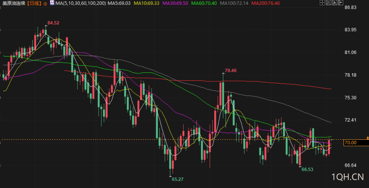The width and height of the screenshot is (369, 188).
Task: Click the pop-out panel arrow icon
Action: point(340,3)
